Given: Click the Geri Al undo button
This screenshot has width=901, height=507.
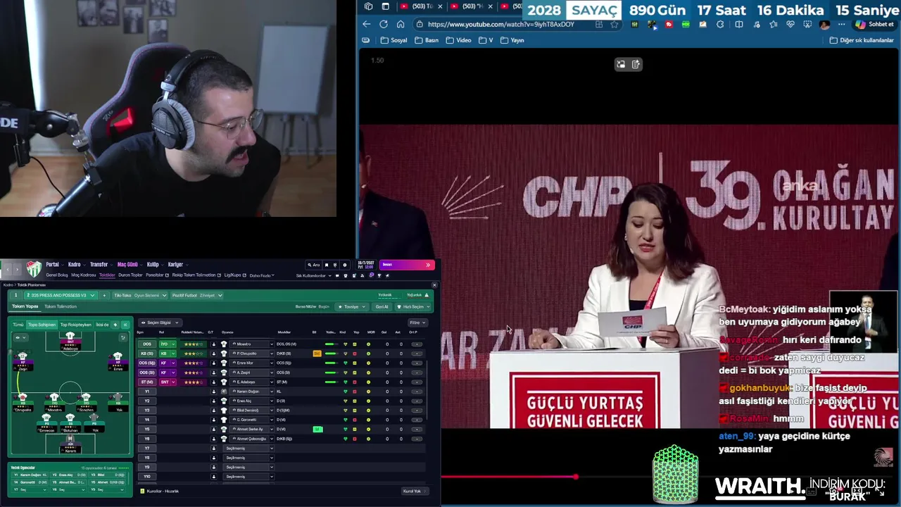Looking at the screenshot, I should 382,306.
